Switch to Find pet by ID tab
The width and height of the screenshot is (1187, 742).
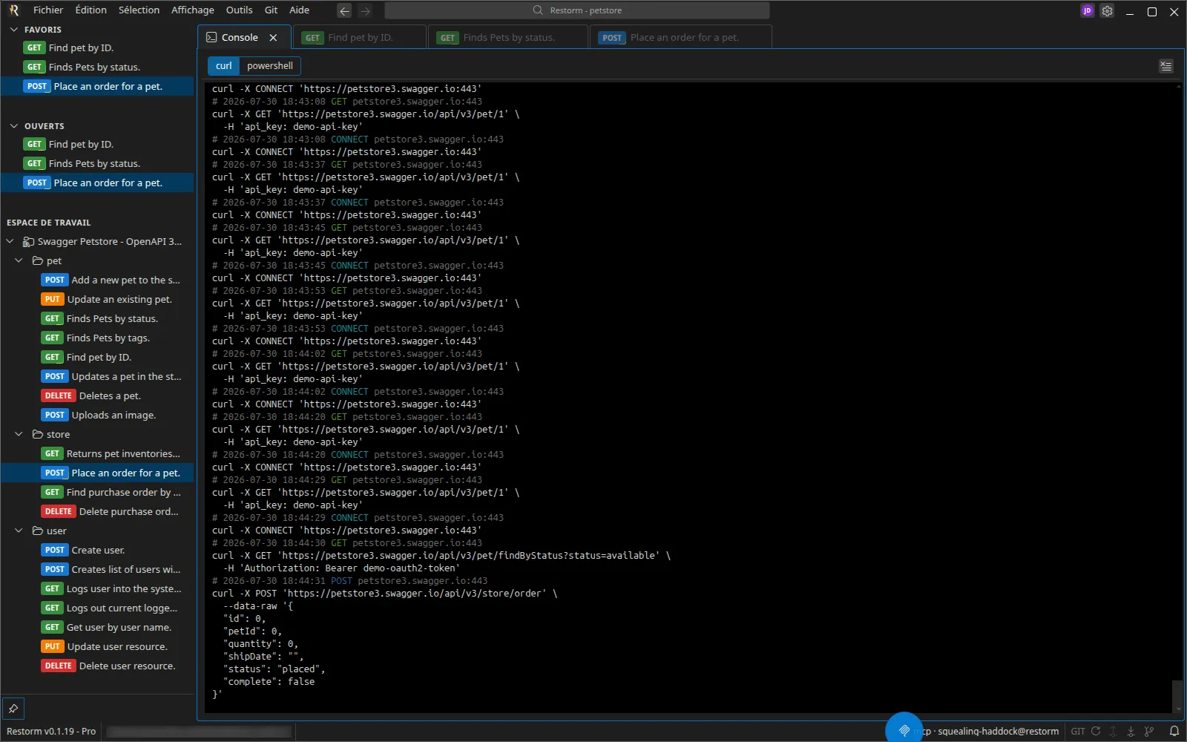360,37
